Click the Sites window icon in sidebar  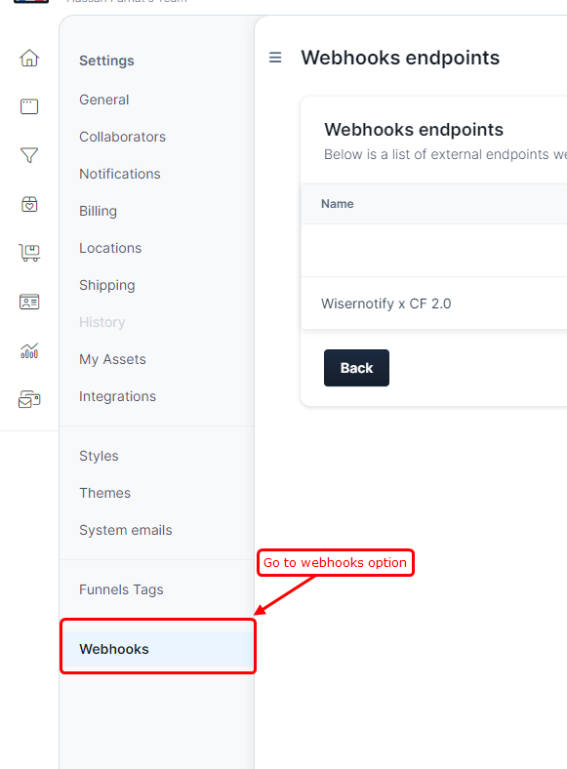point(29,106)
